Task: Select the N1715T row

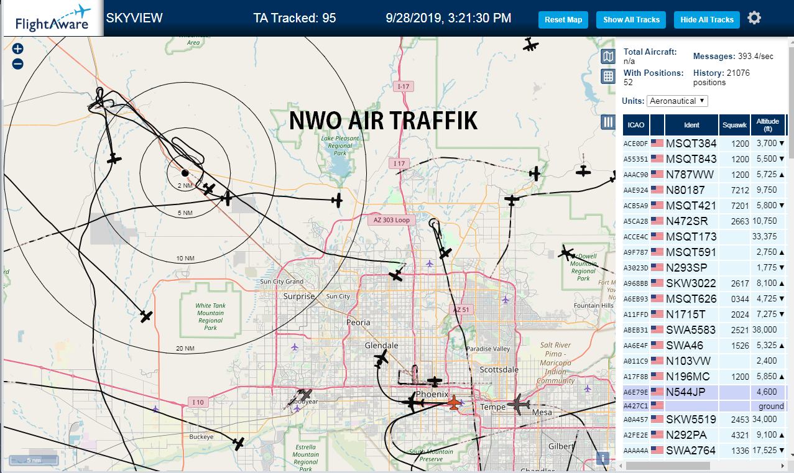Action: [705, 314]
